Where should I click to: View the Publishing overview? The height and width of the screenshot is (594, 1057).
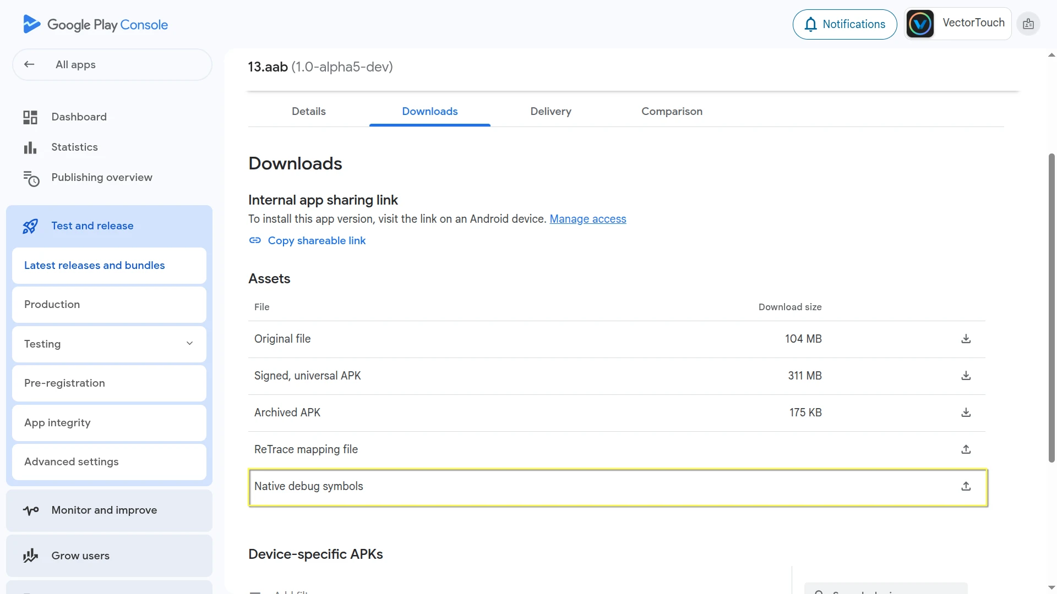click(x=102, y=177)
